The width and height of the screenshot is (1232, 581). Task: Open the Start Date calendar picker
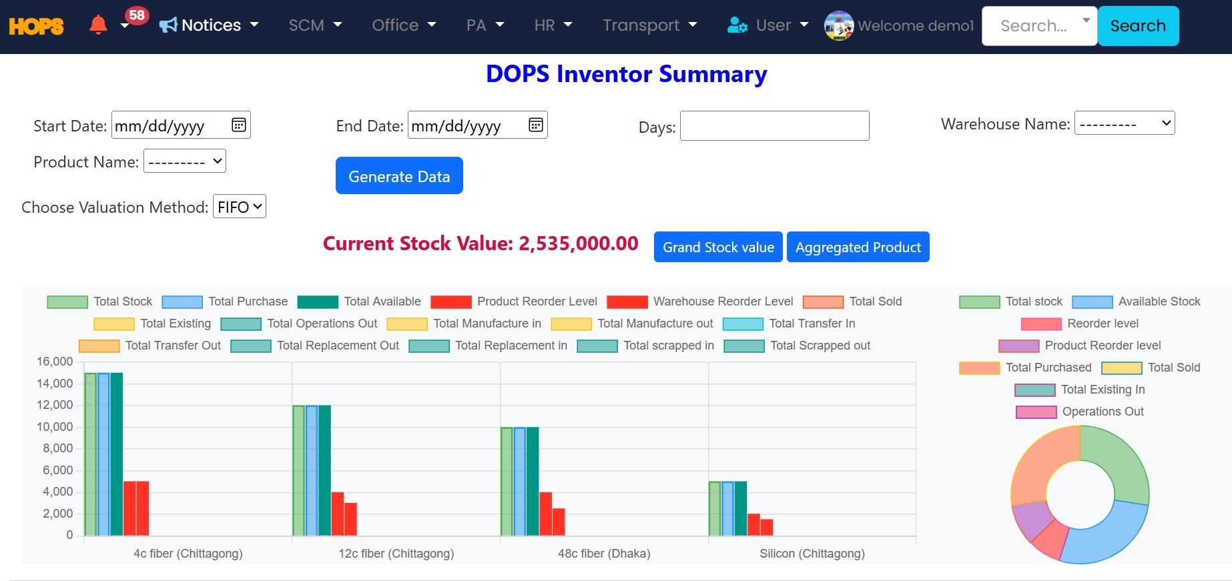(238, 125)
